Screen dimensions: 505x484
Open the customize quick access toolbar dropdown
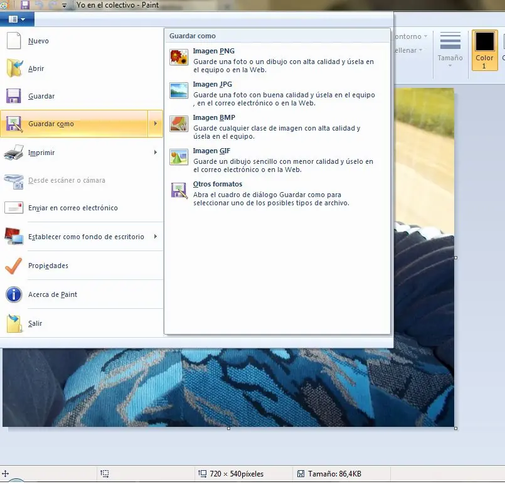(64, 6)
